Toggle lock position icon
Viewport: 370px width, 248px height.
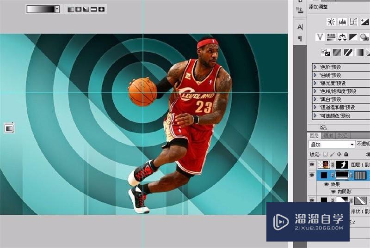339,154
